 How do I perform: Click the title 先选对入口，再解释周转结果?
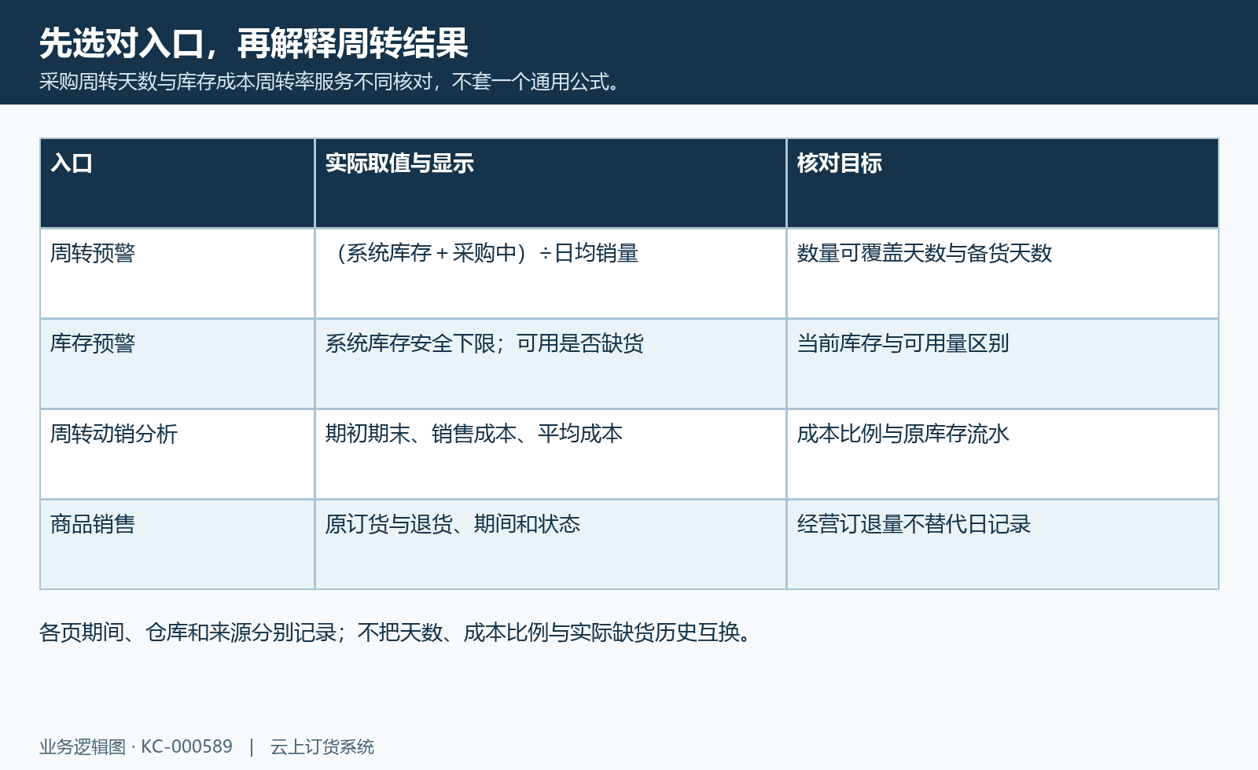click(x=254, y=43)
